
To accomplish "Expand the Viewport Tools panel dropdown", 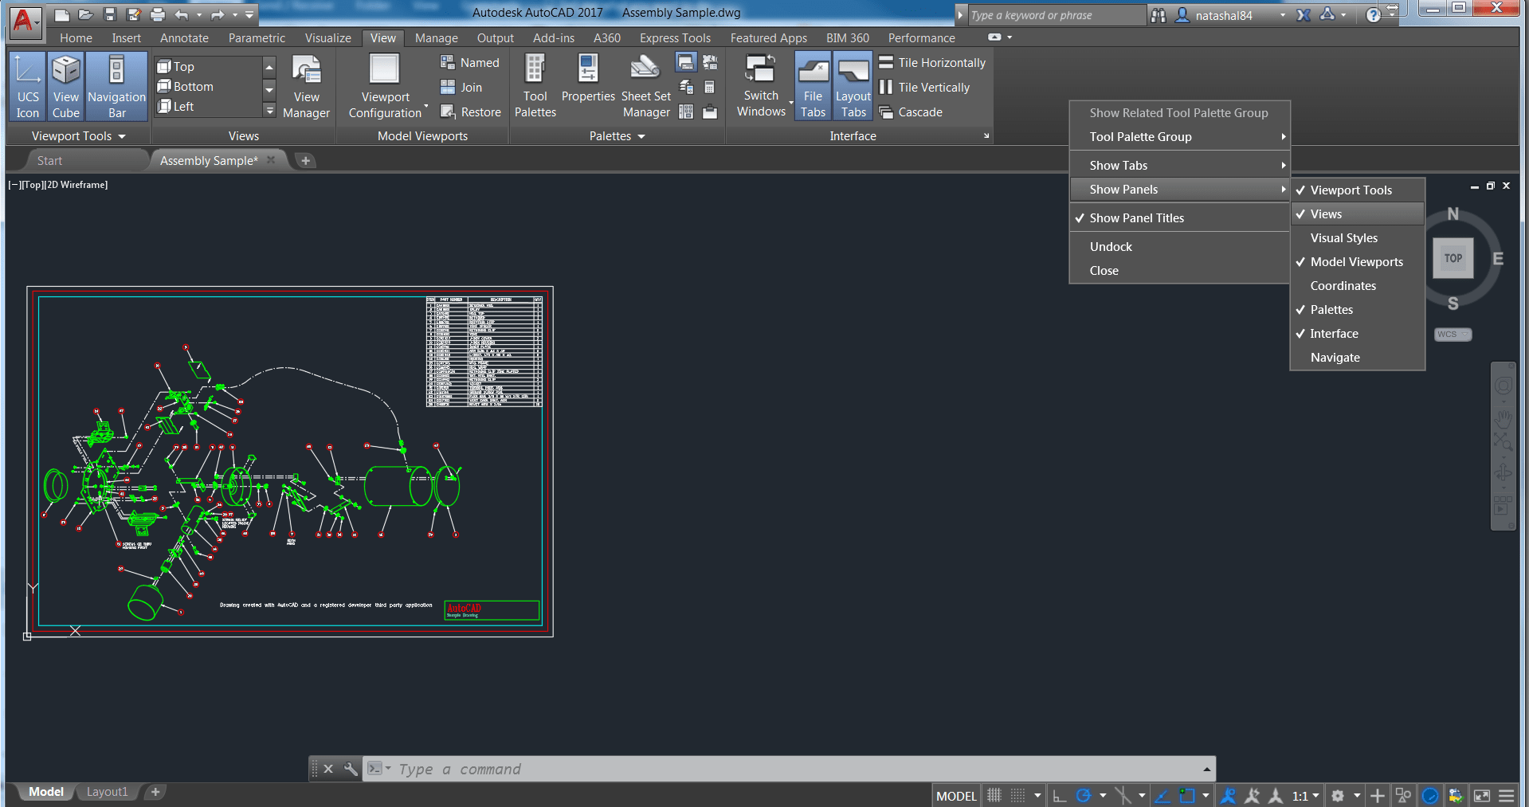I will tap(79, 136).
